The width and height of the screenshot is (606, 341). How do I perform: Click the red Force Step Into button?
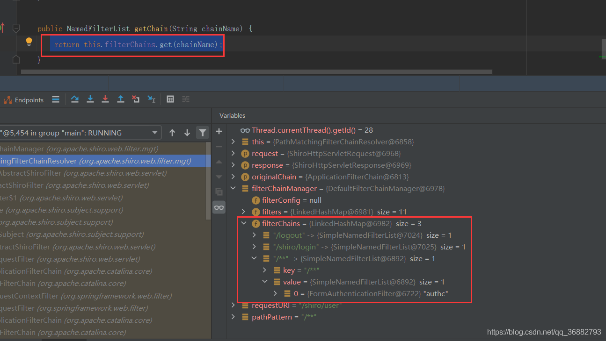[x=105, y=99]
